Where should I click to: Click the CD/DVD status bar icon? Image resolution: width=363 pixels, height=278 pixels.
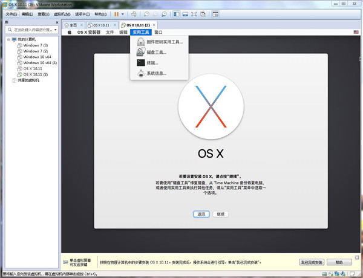point(330,274)
